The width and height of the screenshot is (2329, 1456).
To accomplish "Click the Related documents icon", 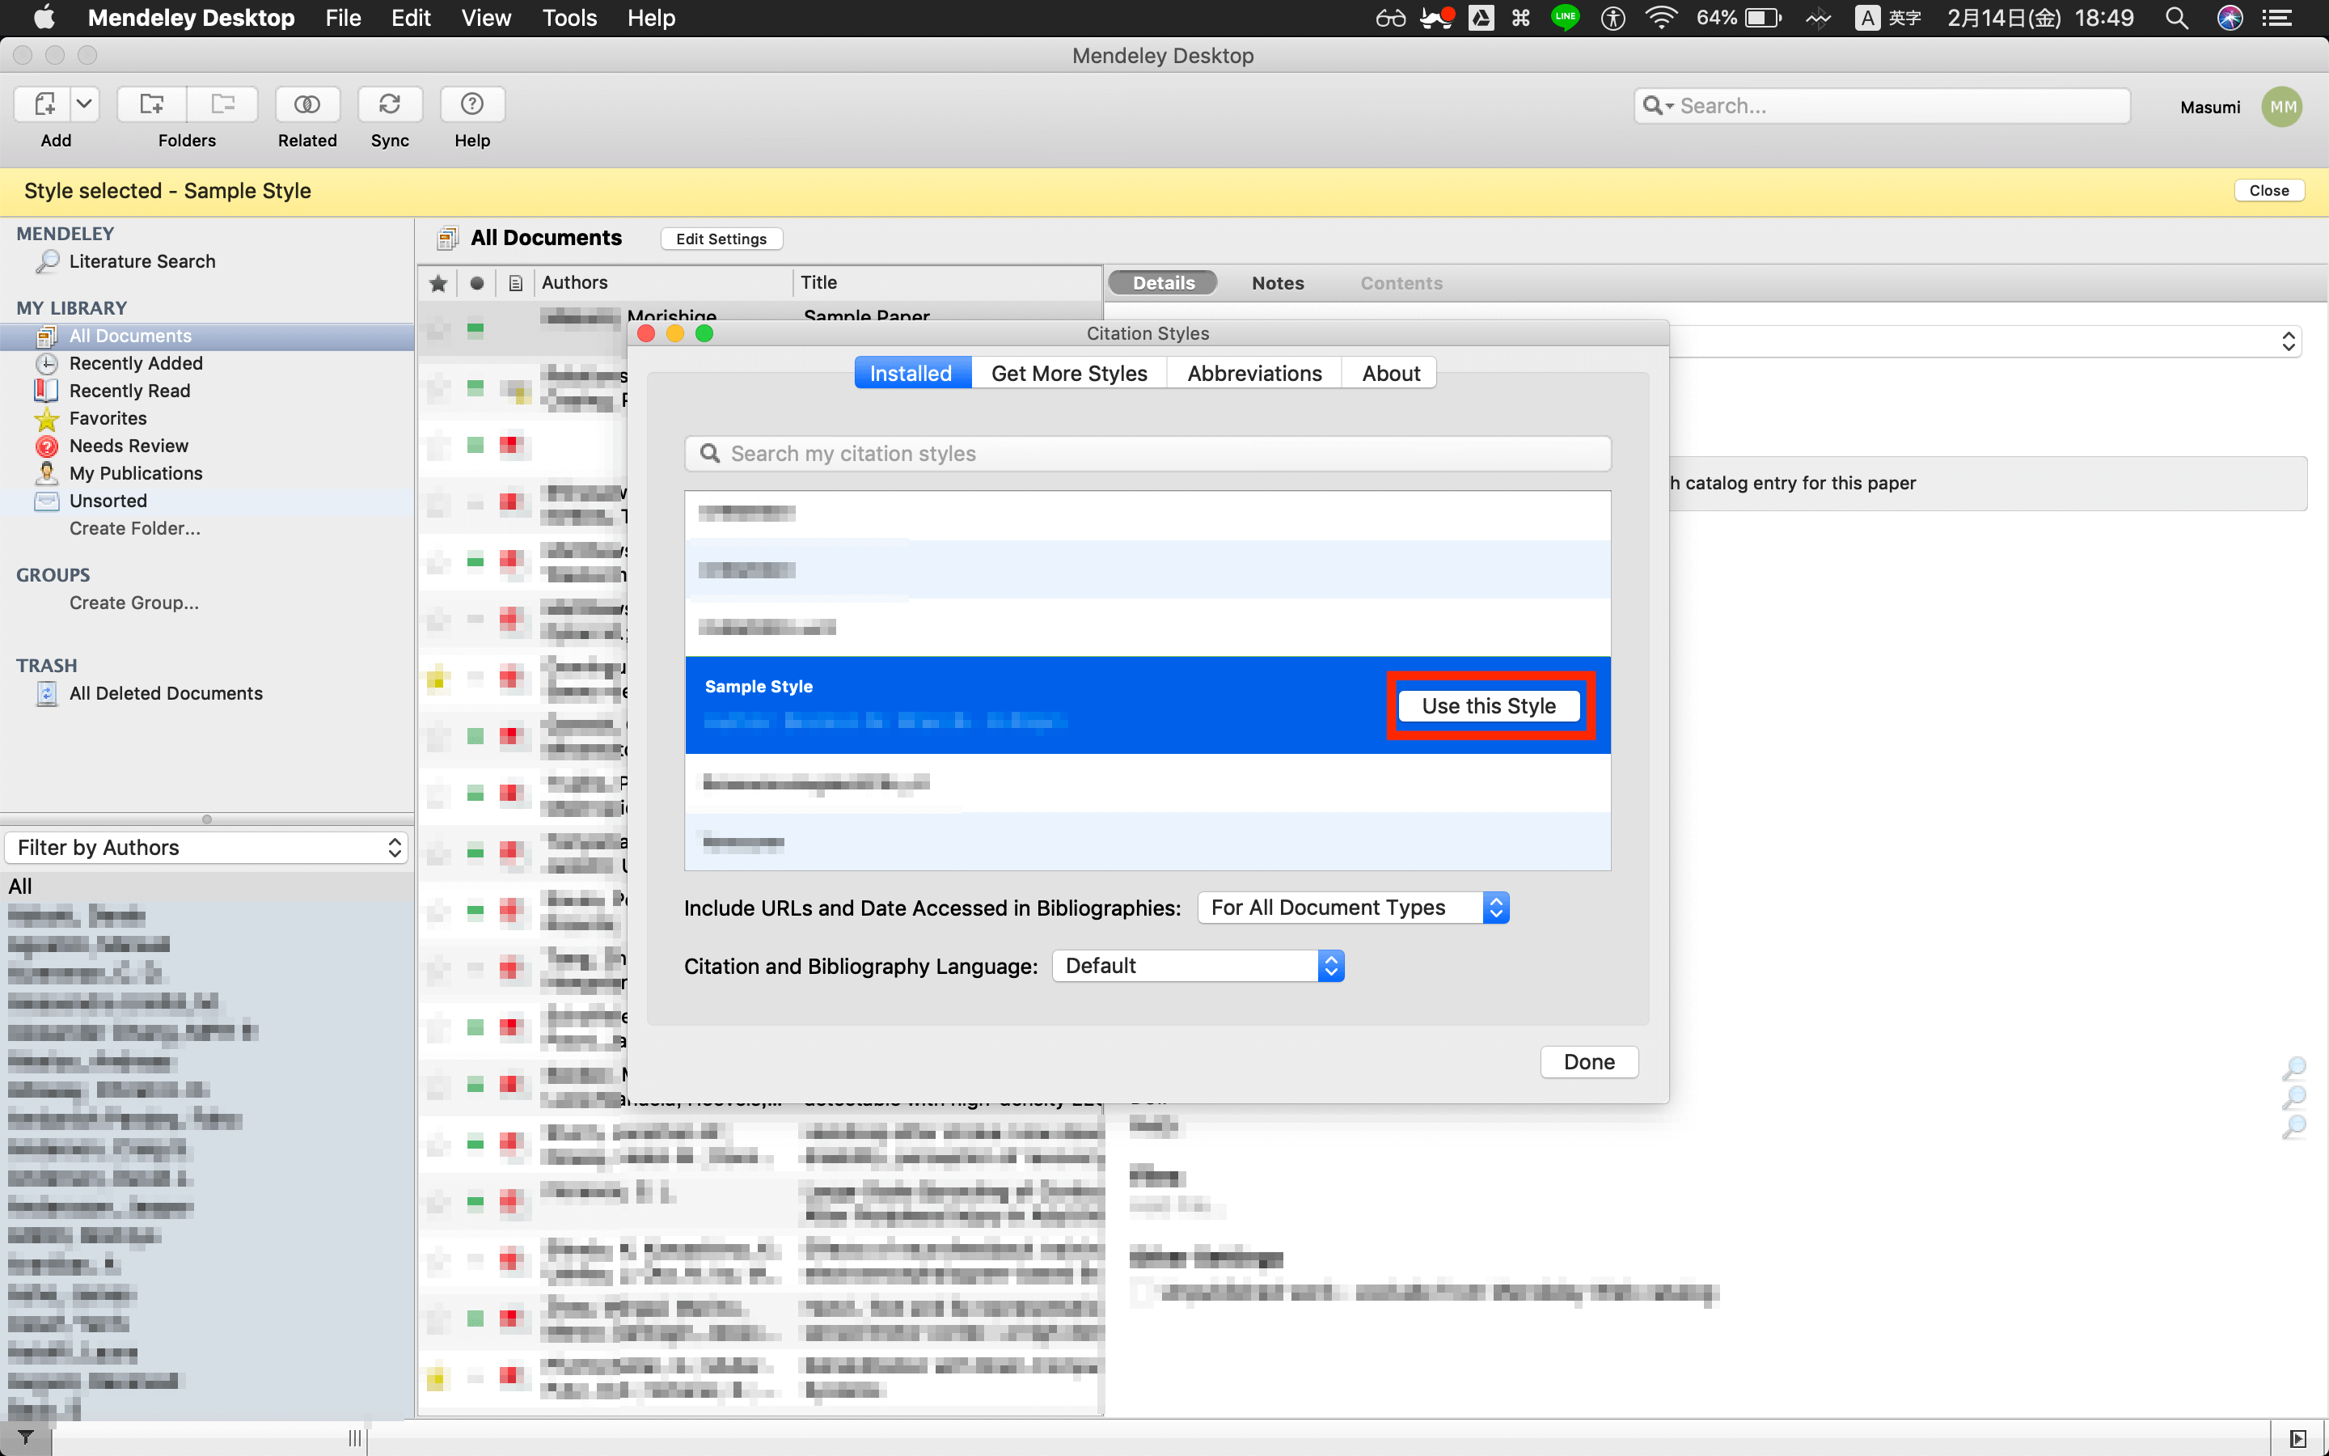I will point(307,104).
